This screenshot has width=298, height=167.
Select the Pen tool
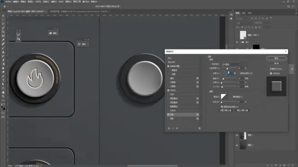[3, 76]
